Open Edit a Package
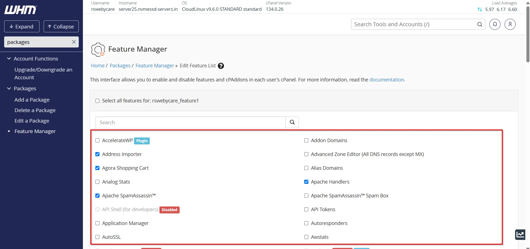Viewport: 530px width, 249px height. click(32, 121)
